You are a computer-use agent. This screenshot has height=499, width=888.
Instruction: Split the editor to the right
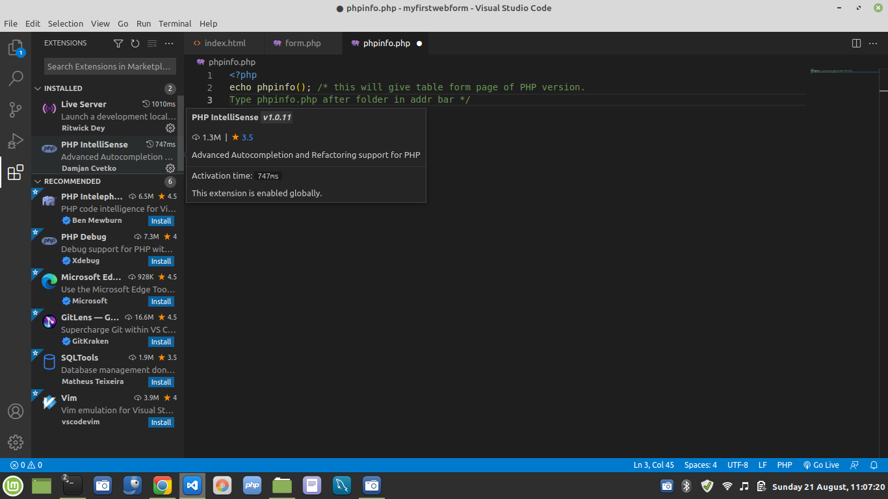pos(856,44)
